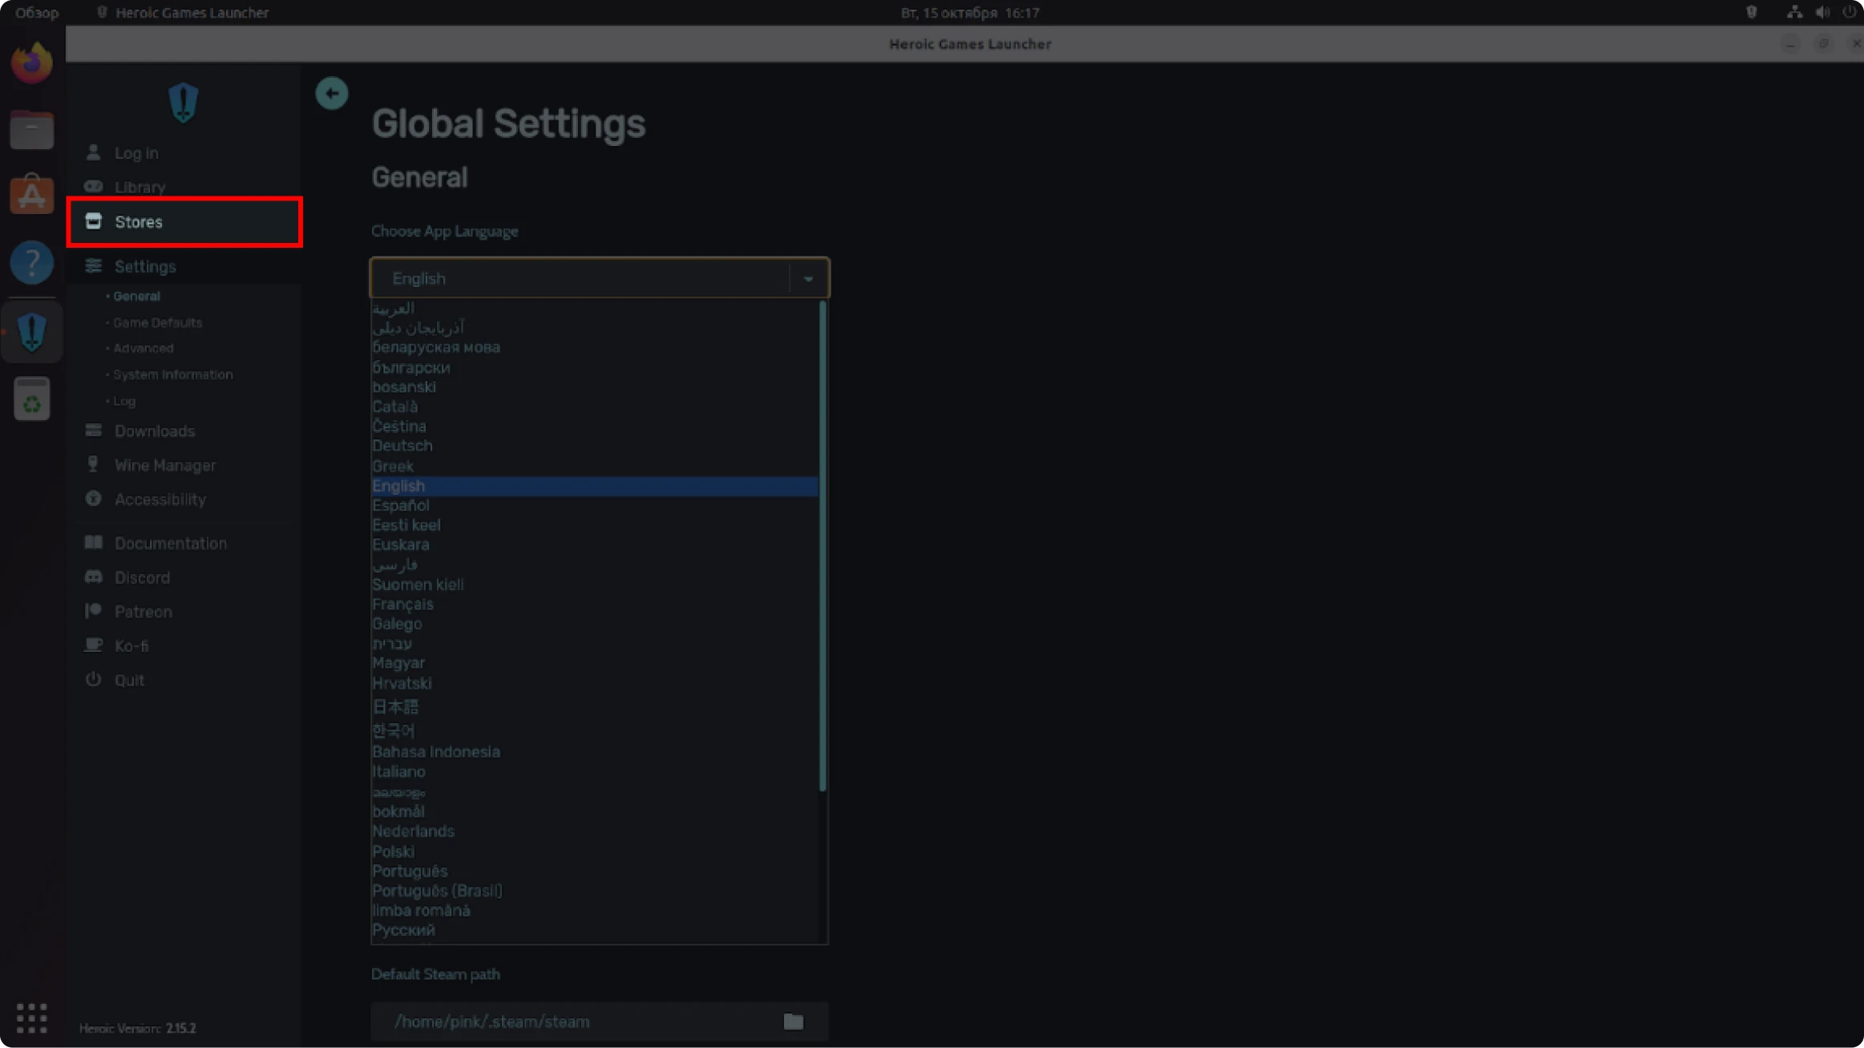This screenshot has width=1864, height=1048.
Task: Open System Information sub-tab
Action: click(x=172, y=374)
